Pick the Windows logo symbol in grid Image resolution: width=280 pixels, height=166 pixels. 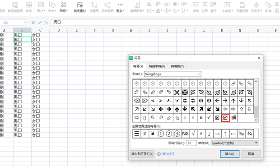coord(233,118)
